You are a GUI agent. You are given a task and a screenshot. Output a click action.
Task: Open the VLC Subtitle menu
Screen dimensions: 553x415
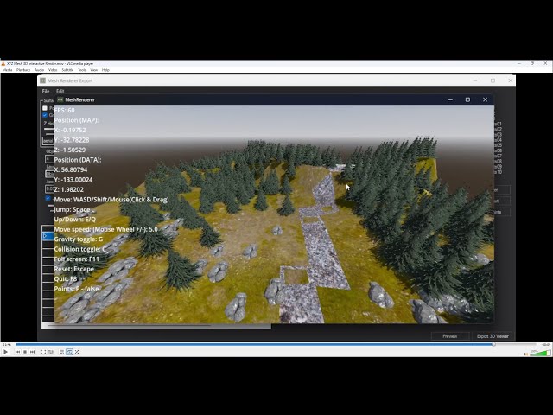point(67,70)
